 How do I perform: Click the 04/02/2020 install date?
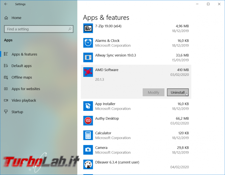coord(180,167)
